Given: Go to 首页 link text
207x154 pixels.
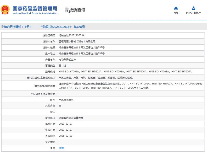Looking at the screenshot, I should (176, 13).
